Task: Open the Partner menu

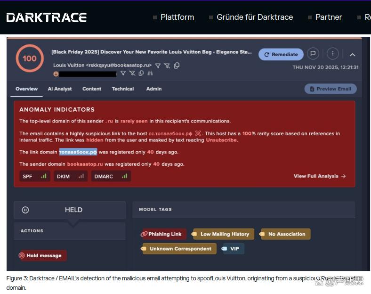Action: 329,17
